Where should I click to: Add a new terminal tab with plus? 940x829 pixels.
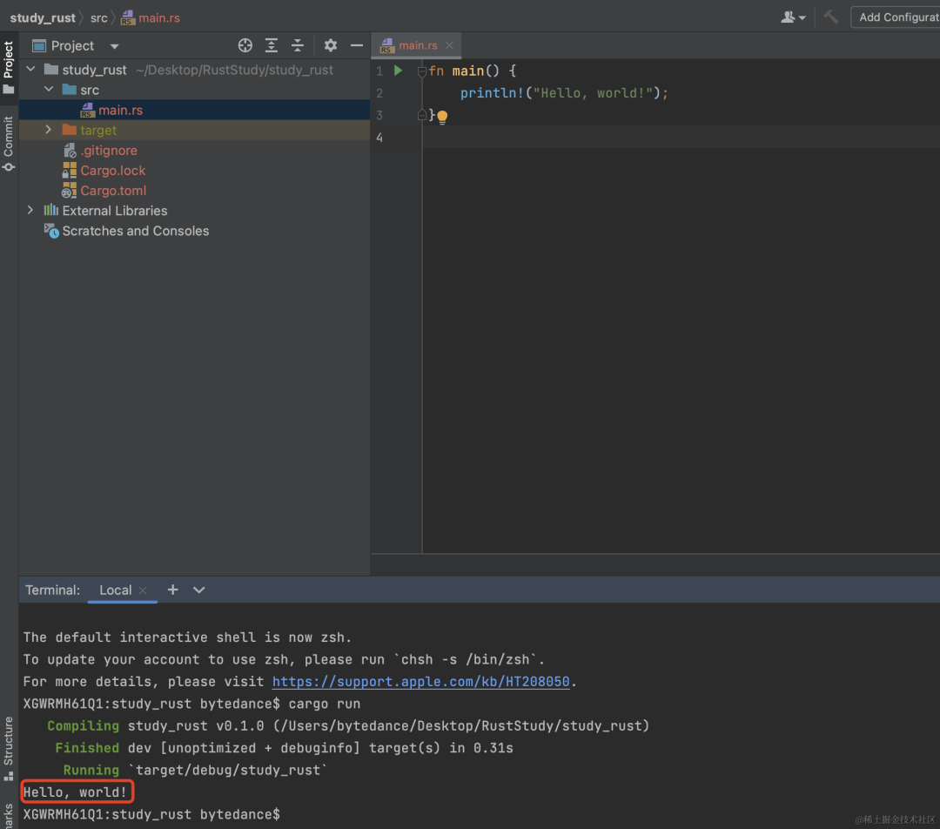[x=172, y=590]
